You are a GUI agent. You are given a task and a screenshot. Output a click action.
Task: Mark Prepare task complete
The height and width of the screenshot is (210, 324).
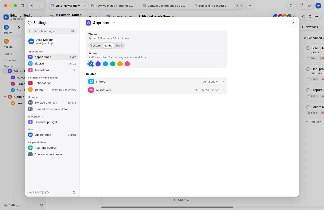click(308, 90)
